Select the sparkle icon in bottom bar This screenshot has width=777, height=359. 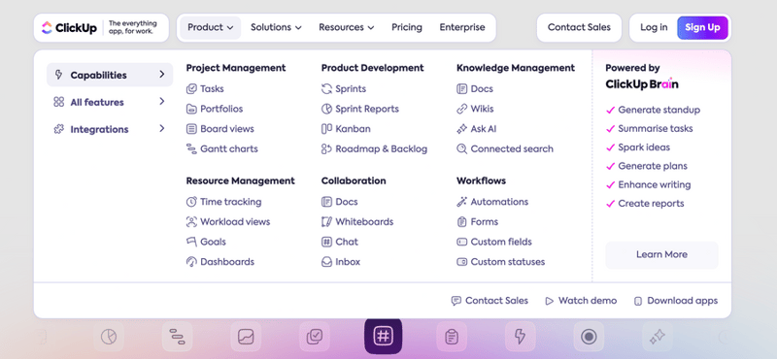point(658,337)
